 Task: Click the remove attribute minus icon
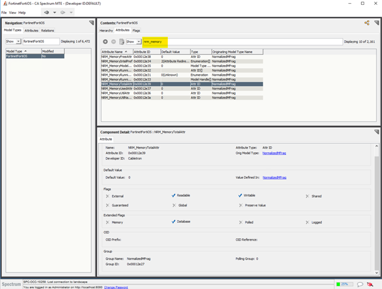click(113, 42)
